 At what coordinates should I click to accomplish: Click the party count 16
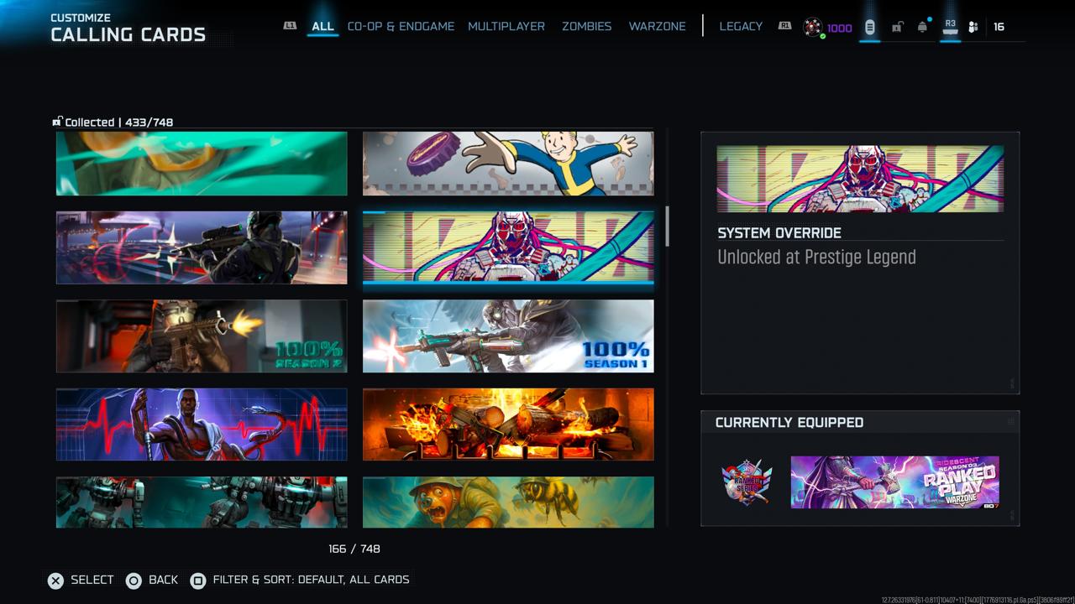coord(999,27)
